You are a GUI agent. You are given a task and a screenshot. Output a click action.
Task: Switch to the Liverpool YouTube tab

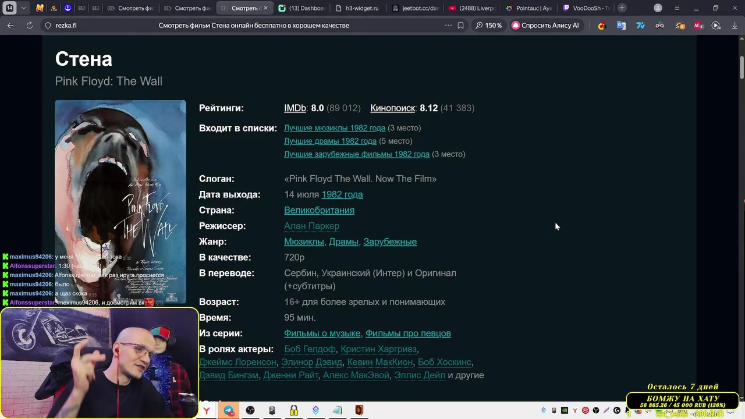(x=473, y=8)
